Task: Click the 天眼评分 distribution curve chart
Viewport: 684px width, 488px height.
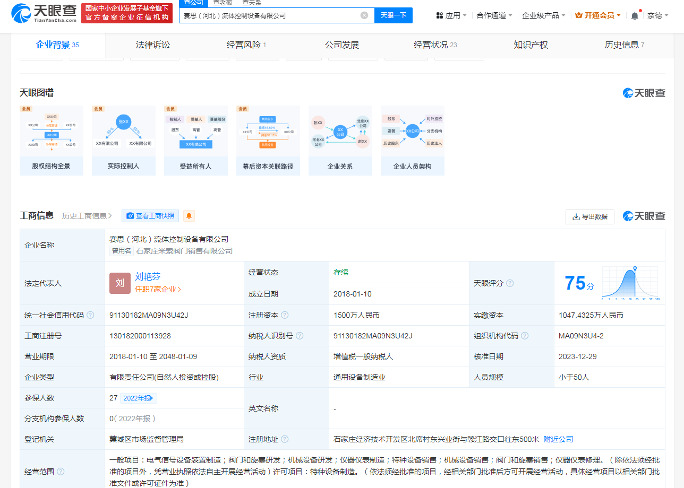Action: point(630,284)
